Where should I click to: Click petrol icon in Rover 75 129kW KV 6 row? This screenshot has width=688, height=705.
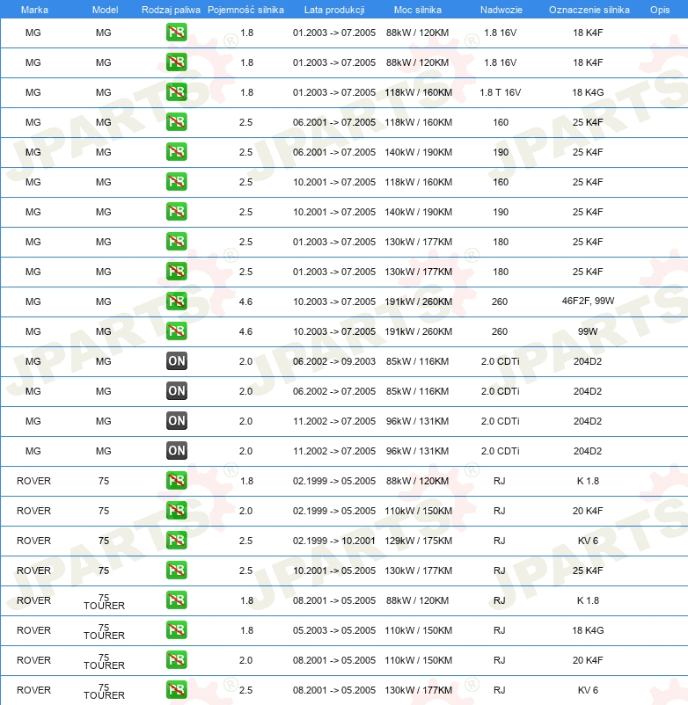coord(176,541)
